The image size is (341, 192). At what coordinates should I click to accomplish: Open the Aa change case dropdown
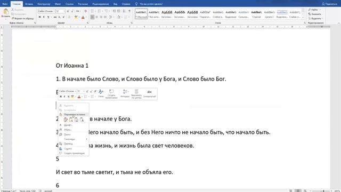[x=78, y=11]
